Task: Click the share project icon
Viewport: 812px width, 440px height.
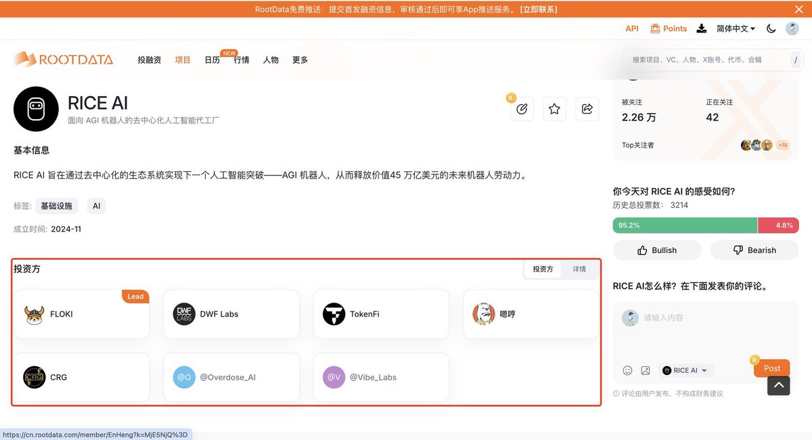Action: click(587, 109)
